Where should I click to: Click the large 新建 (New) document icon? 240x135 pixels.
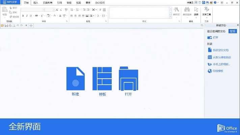(75, 78)
